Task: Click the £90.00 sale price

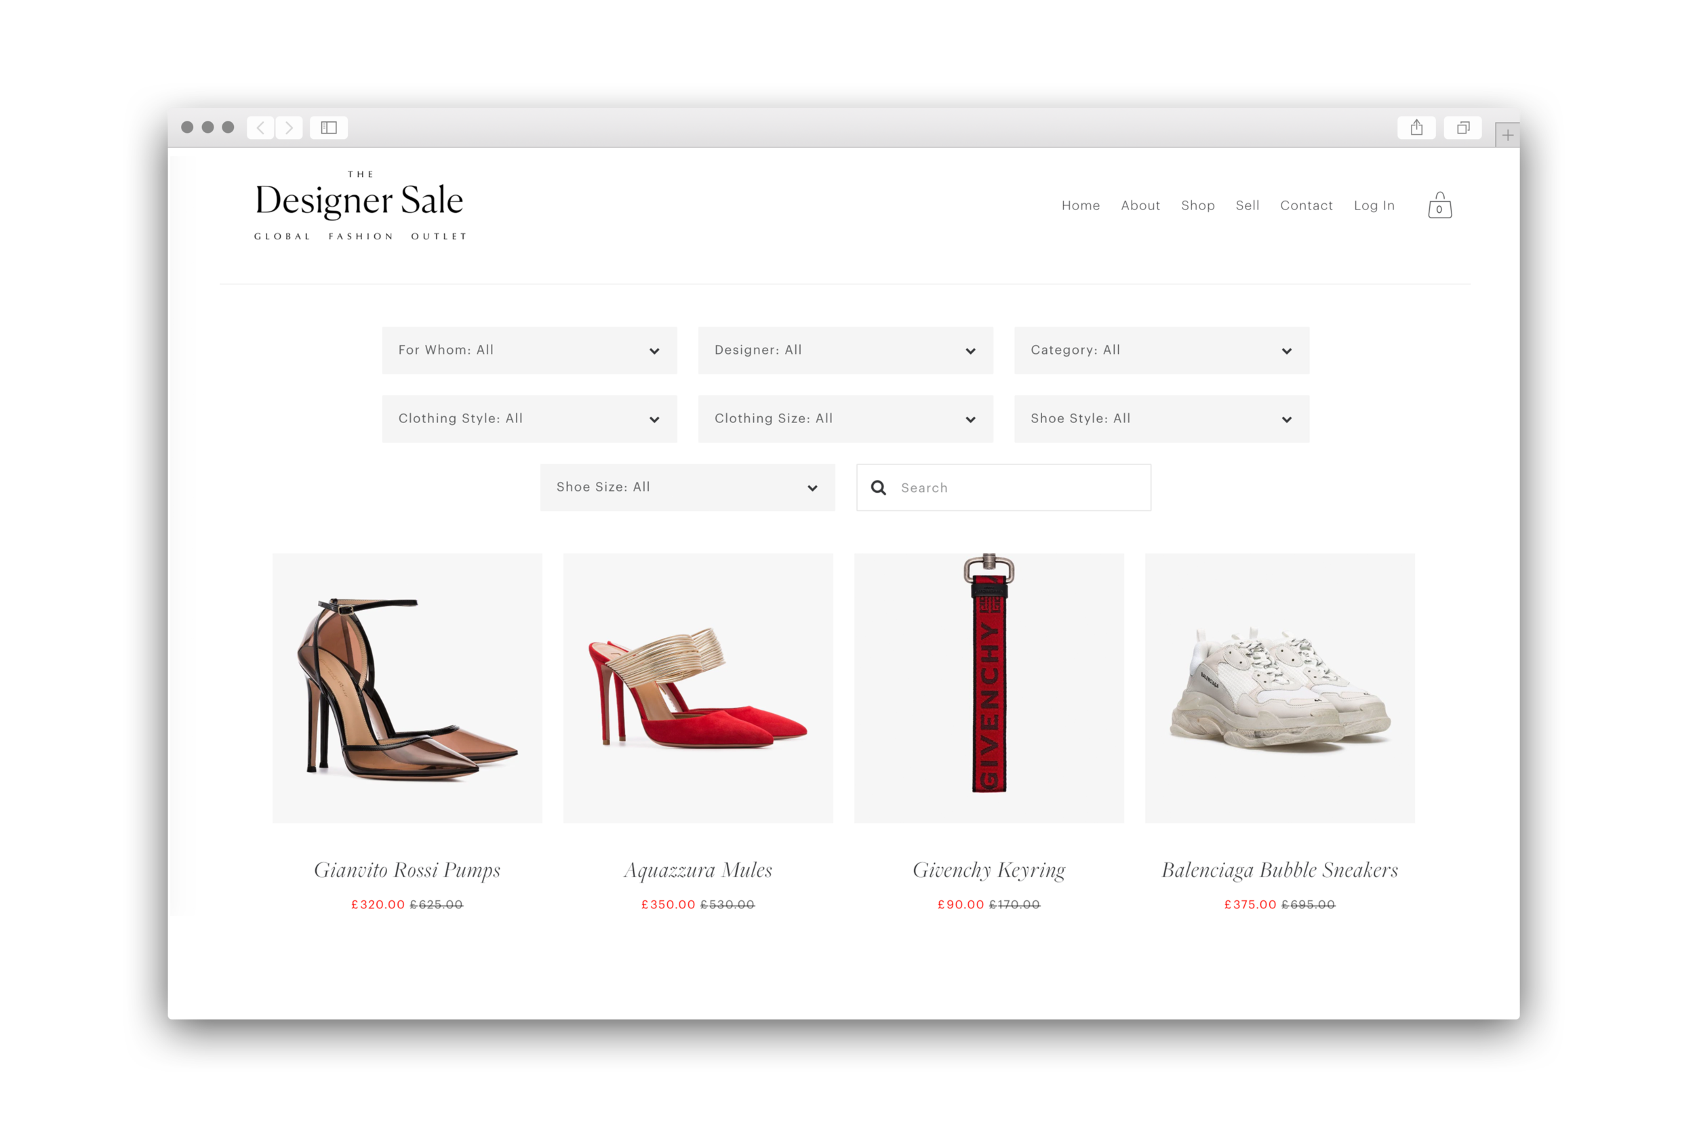Action: tap(961, 904)
